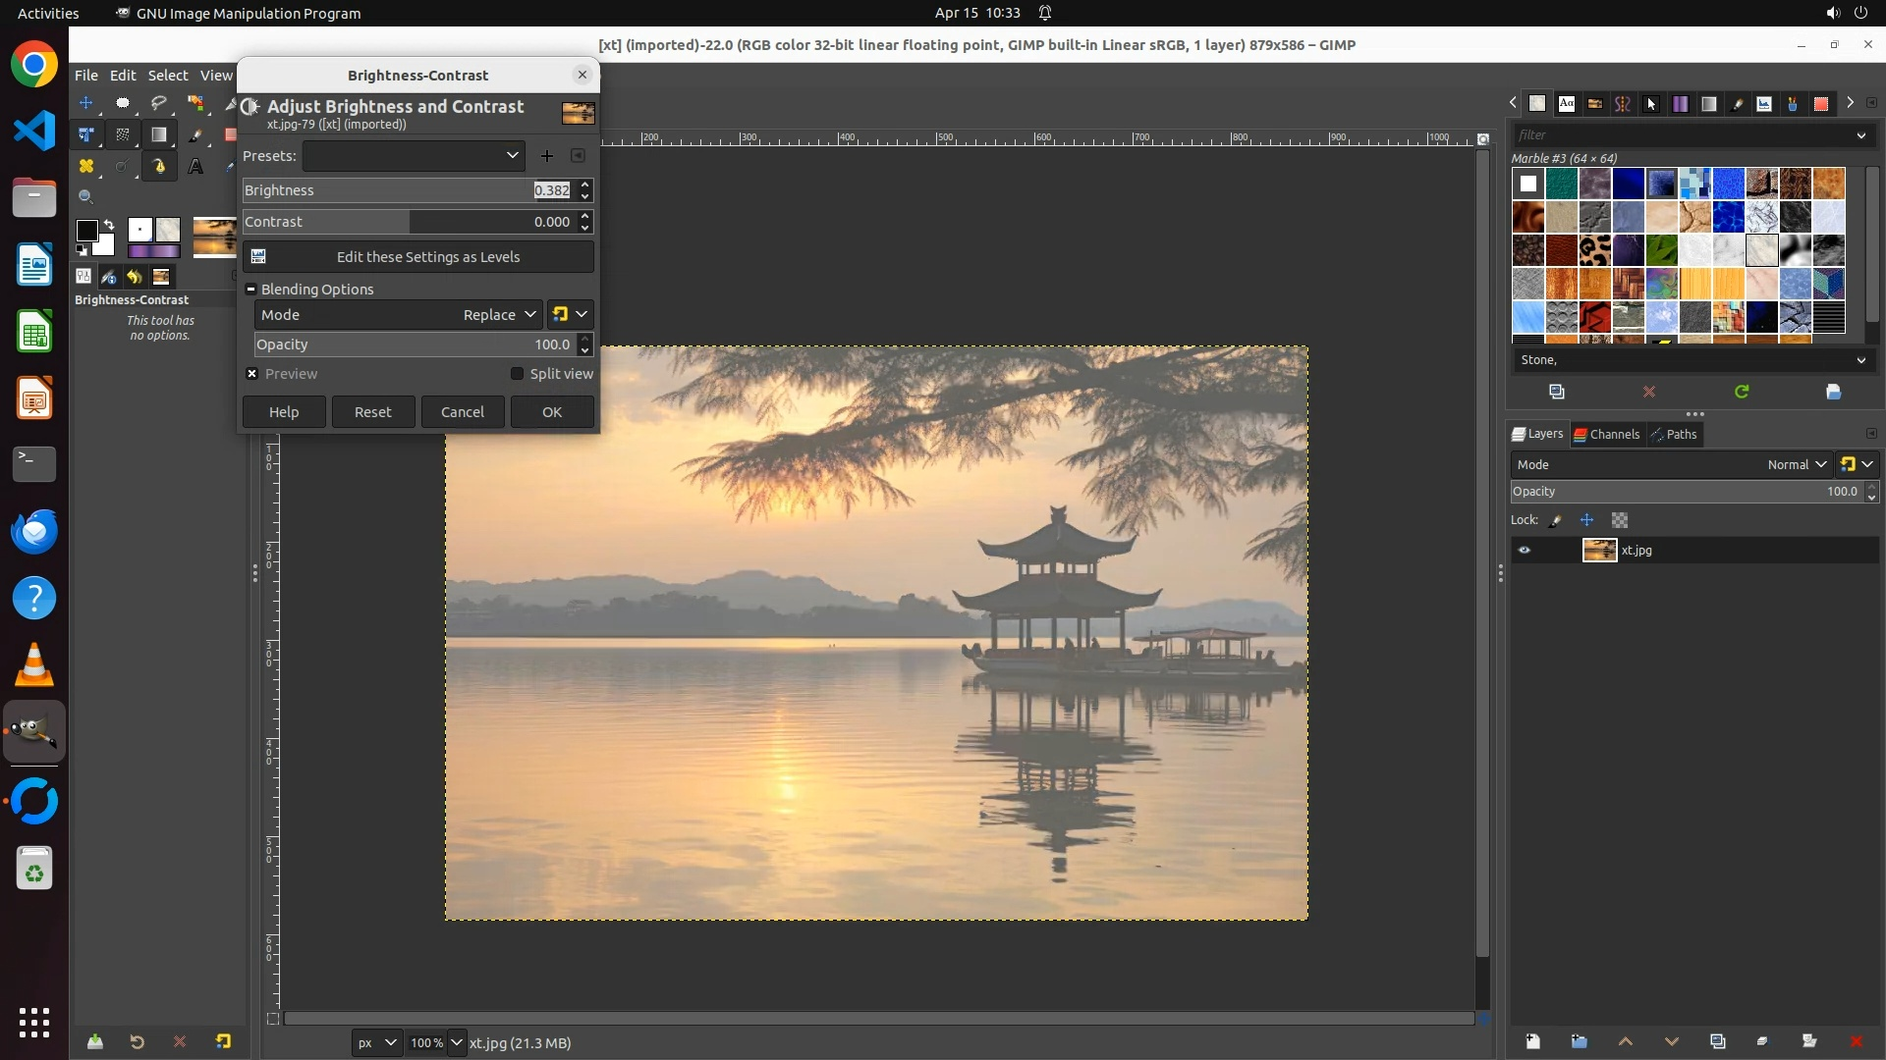Select the Gradient tool
The image size is (1886, 1060).
[158, 135]
